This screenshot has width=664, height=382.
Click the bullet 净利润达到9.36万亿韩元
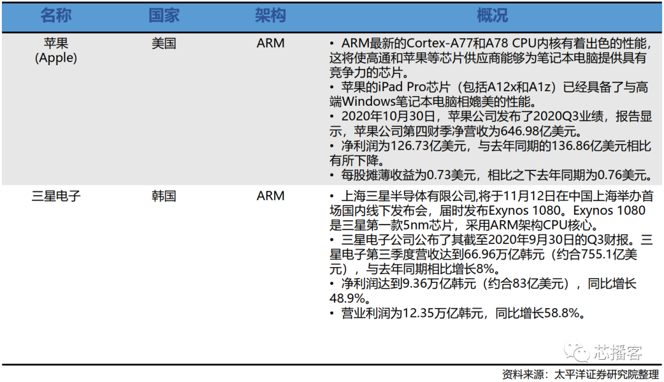[x=483, y=290]
